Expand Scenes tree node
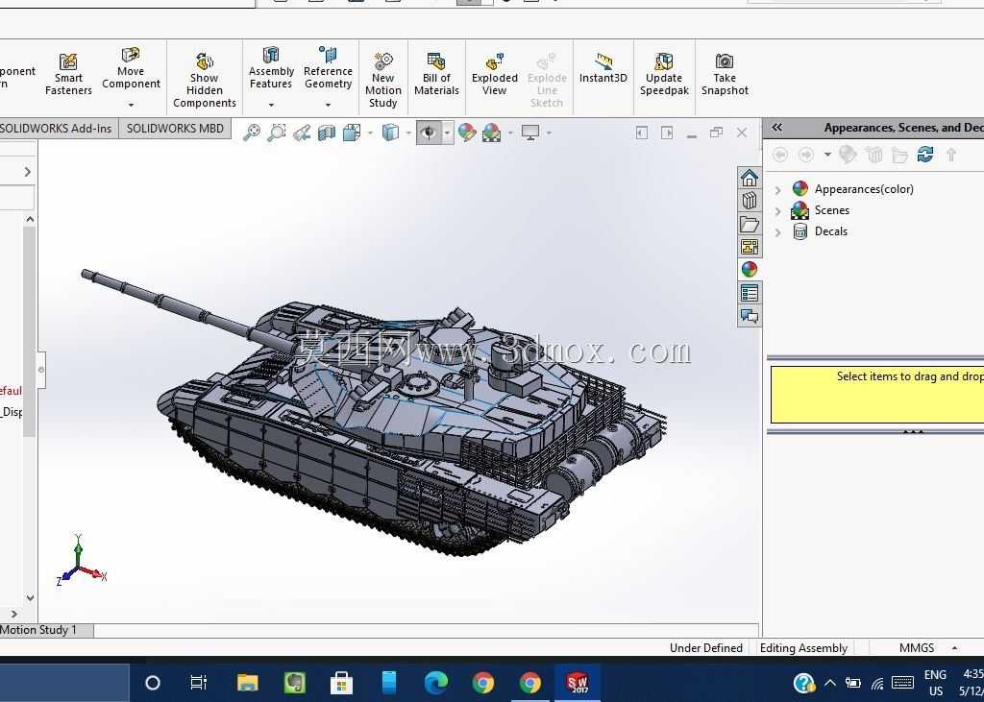 (778, 210)
